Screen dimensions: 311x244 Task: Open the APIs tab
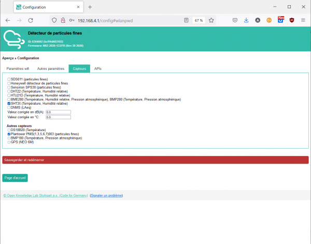point(98,68)
